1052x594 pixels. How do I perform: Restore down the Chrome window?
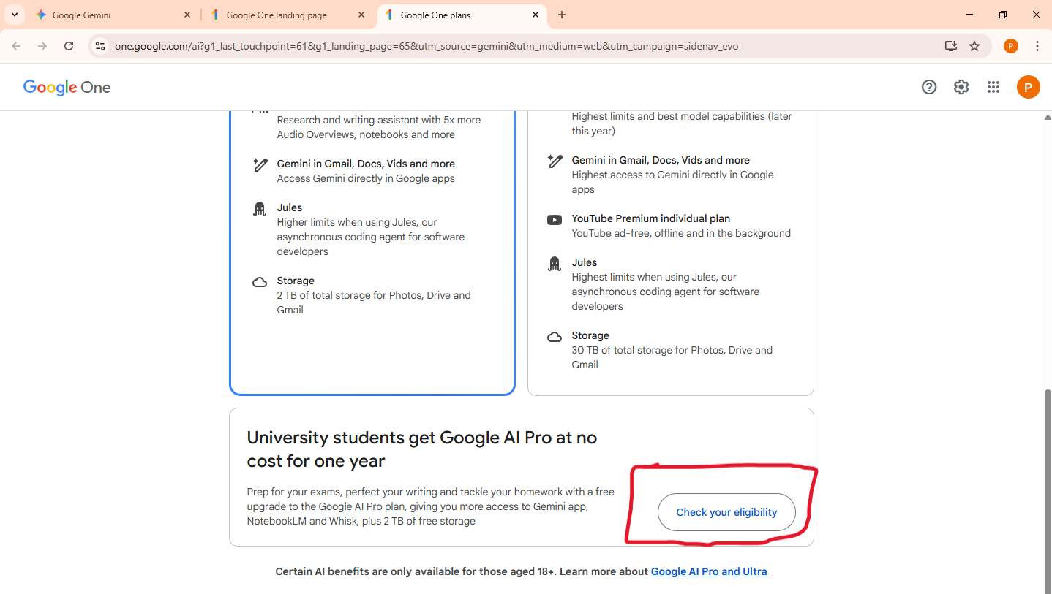tap(1003, 15)
